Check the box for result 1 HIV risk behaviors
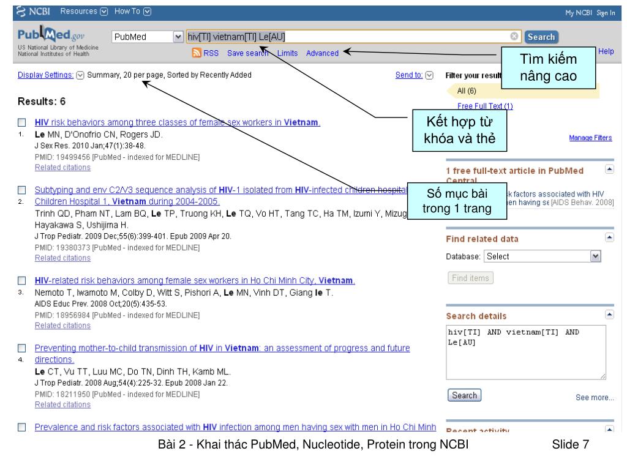Image resolution: width=627 pixels, height=470 pixels. [22, 122]
